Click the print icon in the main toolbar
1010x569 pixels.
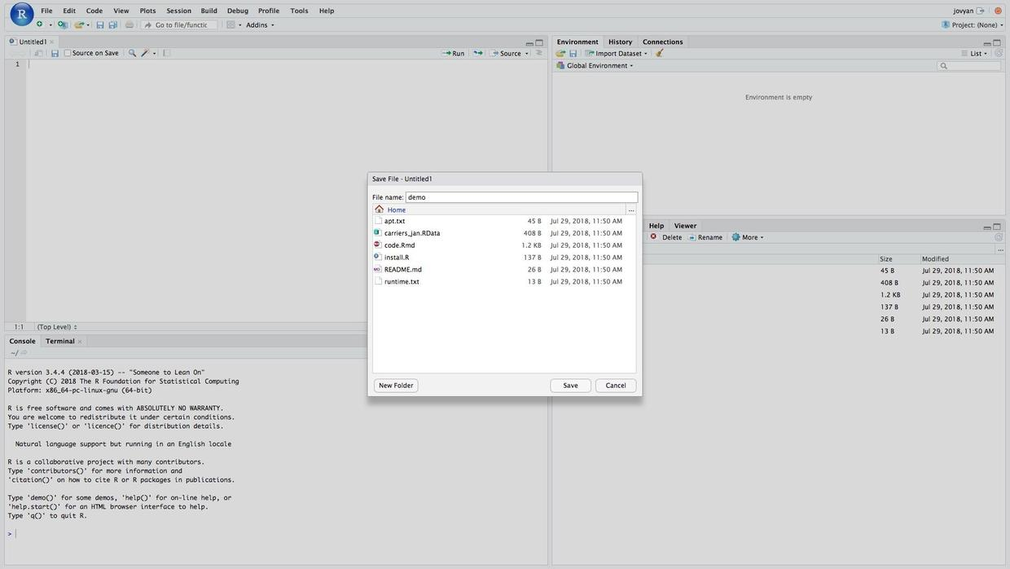point(129,25)
